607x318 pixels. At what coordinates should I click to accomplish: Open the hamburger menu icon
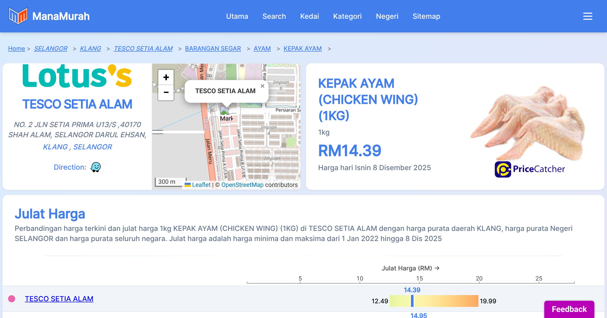pyautogui.click(x=588, y=16)
